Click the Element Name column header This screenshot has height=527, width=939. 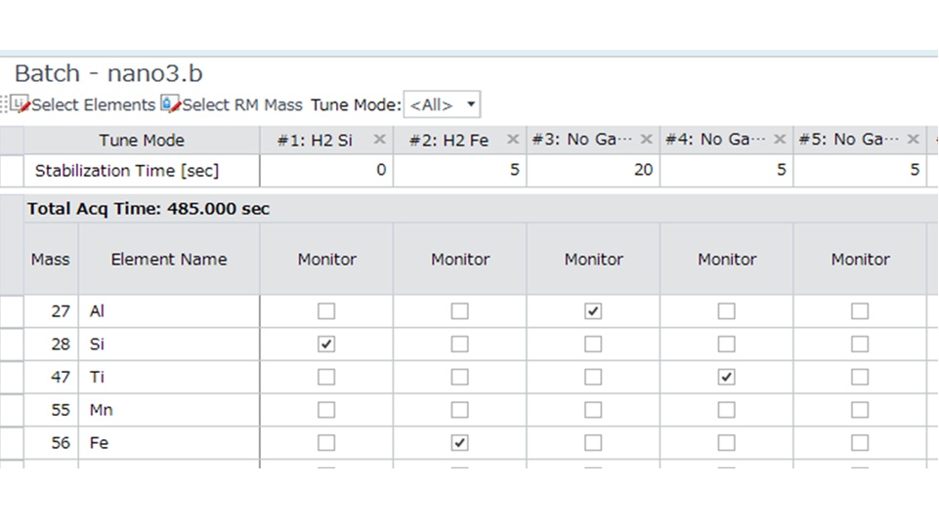tap(168, 260)
